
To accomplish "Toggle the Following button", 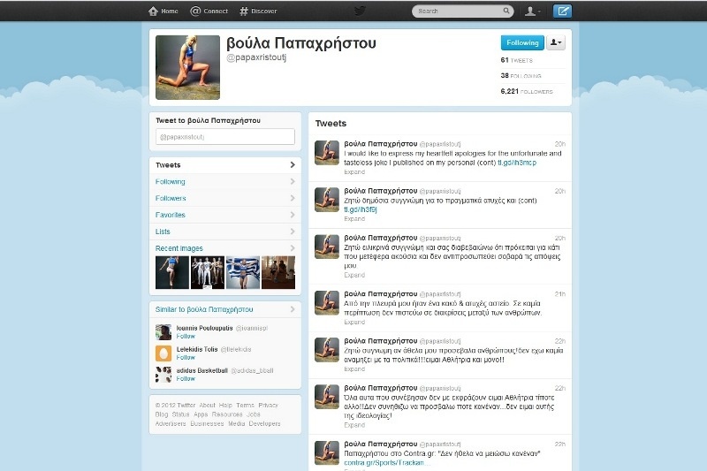I will click(522, 42).
